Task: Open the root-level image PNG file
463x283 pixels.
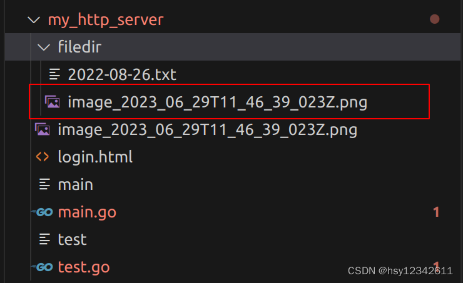Action: (206, 130)
